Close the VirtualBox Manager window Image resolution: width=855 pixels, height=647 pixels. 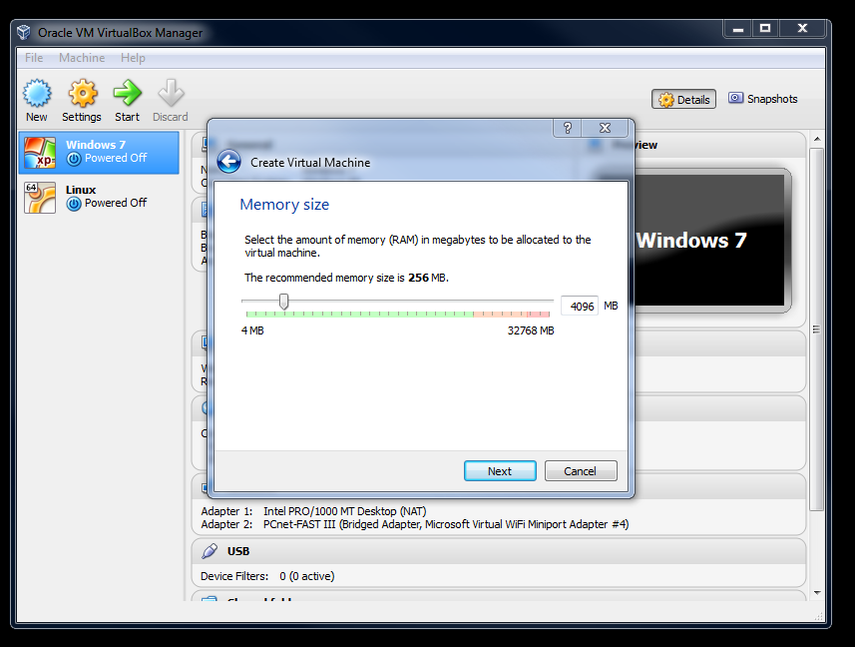[x=802, y=28]
